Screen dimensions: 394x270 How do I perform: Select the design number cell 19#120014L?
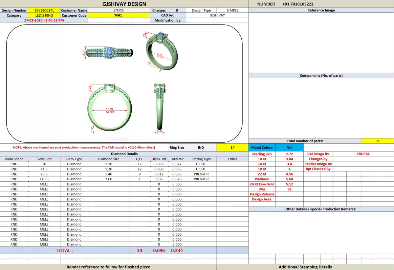click(44, 10)
